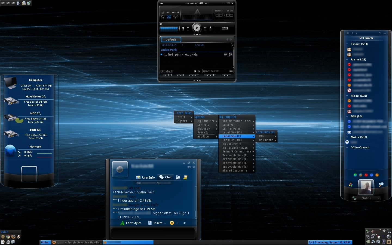This screenshot has height=245, width=392.
Task: Toggle shuffle mode in the aimp2 player
Action: click(x=169, y=17)
